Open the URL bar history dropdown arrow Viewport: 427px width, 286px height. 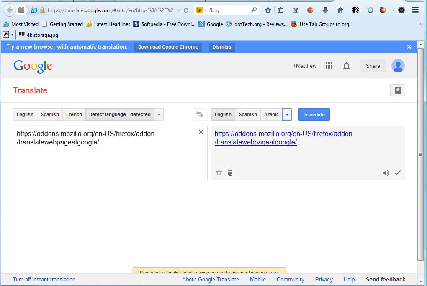pyautogui.click(x=179, y=10)
